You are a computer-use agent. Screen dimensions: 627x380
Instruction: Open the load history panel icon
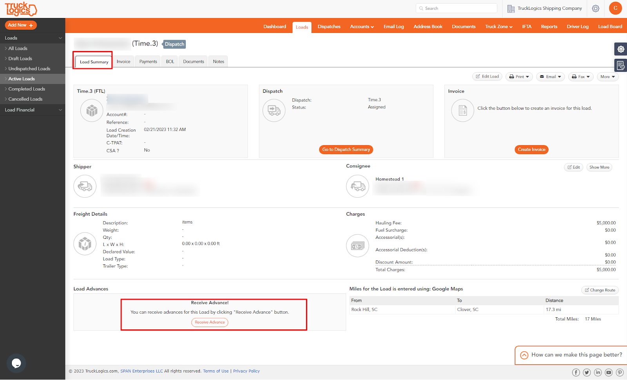point(620,65)
